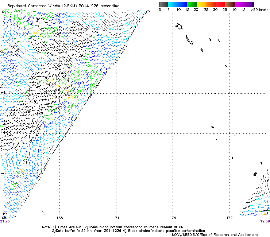
Task: Click the purple '21:25' time label
Action: (x=5, y=221)
